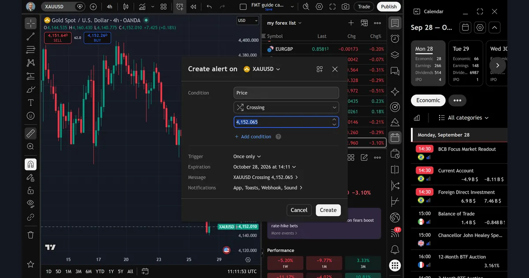Open the indicators menu
The width and height of the screenshot is (529, 278).
(142, 7)
